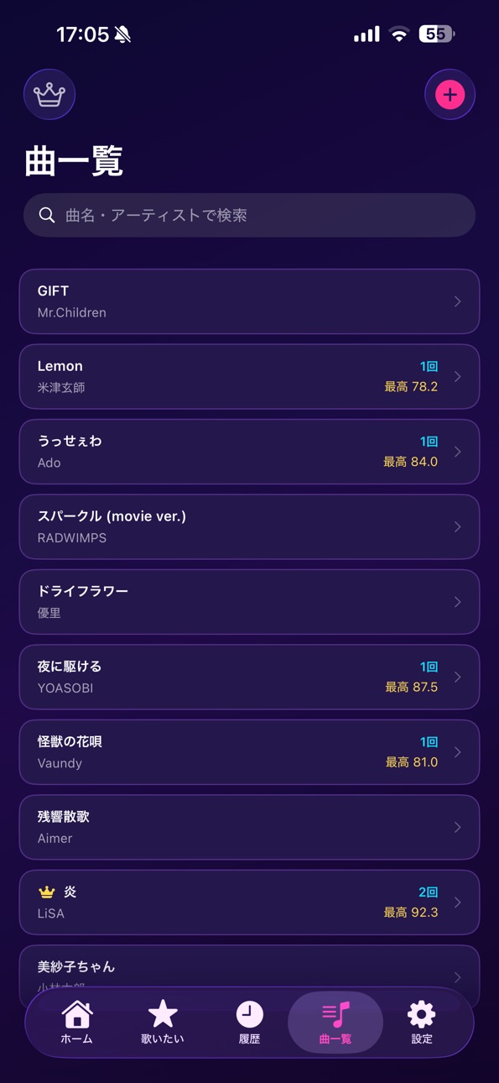Open the うっせぇわ song by Ado
Screen dimensions: 499x1083
249,452
